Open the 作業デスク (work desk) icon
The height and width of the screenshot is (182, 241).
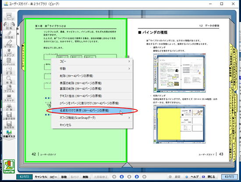click(9, 134)
